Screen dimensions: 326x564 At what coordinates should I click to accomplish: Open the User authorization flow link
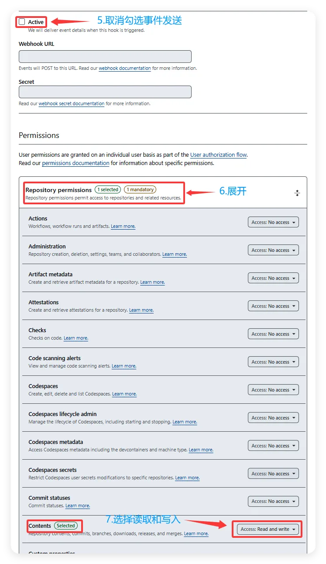(219, 155)
